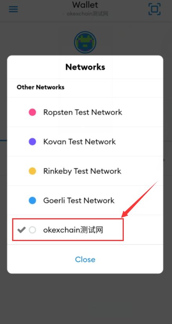
Task: Switch to Ropsten Test Network
Action: 85,112
